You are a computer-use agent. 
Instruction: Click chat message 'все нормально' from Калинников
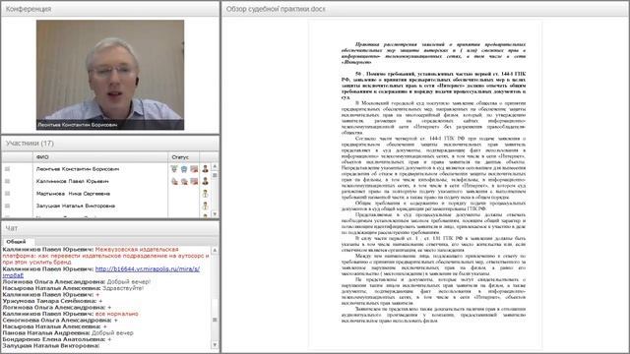[x=116, y=314]
